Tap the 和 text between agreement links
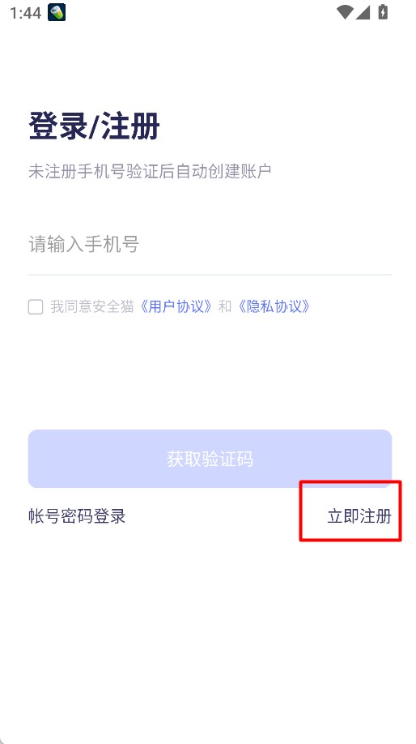Image resolution: width=416 pixels, height=744 pixels. coord(225,306)
